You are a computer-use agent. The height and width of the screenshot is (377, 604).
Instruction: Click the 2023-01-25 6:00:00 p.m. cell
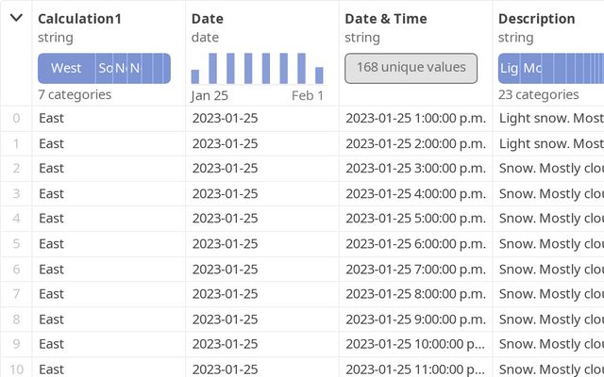click(x=415, y=244)
